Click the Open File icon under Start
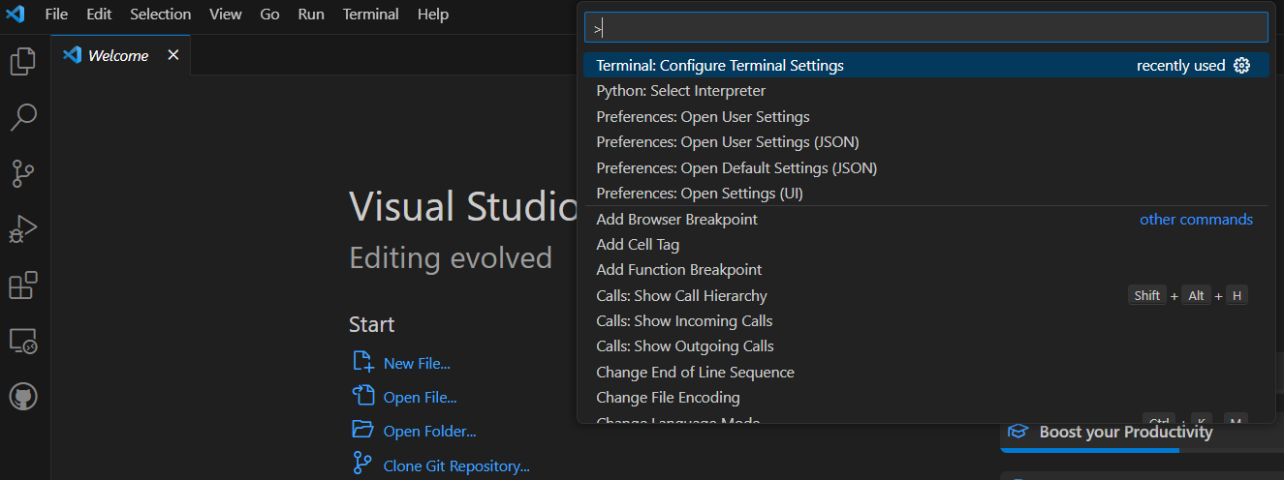The height and width of the screenshot is (480, 1284). pyautogui.click(x=363, y=396)
